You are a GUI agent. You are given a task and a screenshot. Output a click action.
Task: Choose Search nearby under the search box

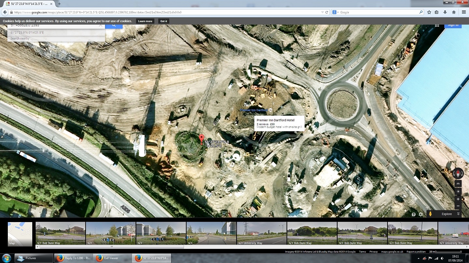pyautogui.click(x=56, y=38)
